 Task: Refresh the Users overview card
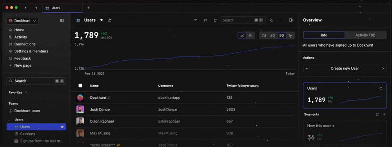[381, 88]
